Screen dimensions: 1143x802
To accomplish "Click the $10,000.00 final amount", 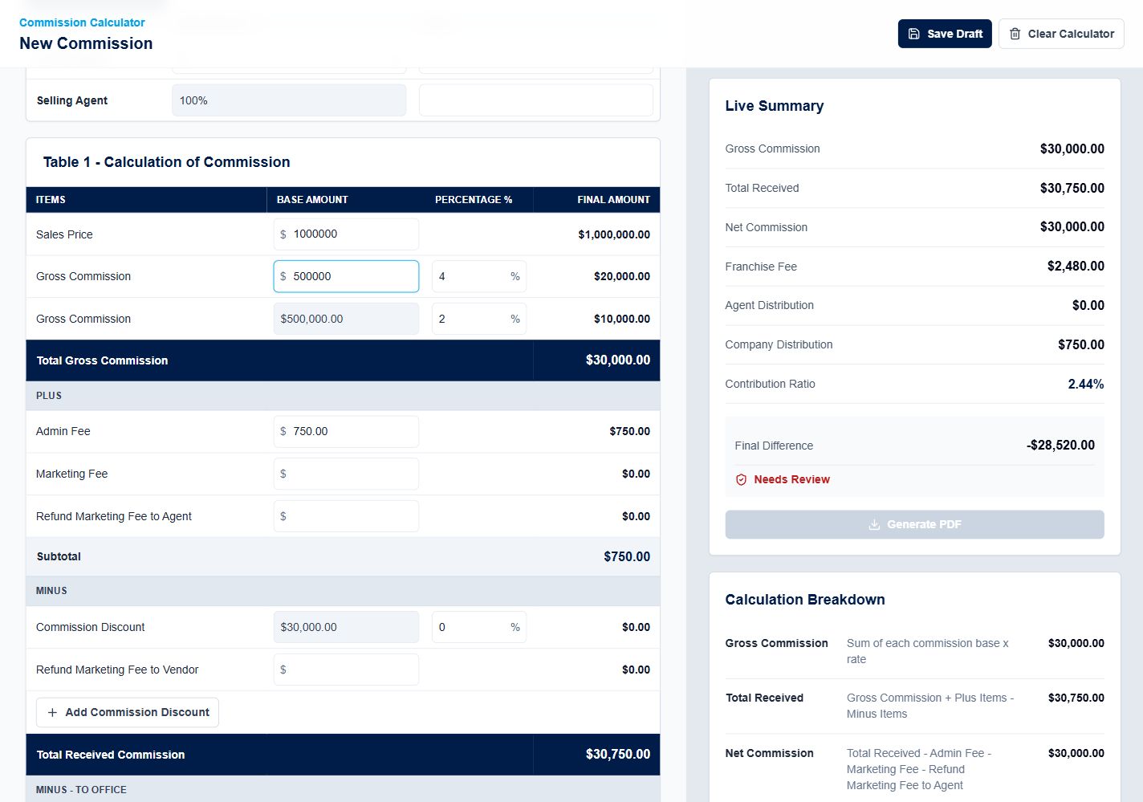I will [x=622, y=319].
